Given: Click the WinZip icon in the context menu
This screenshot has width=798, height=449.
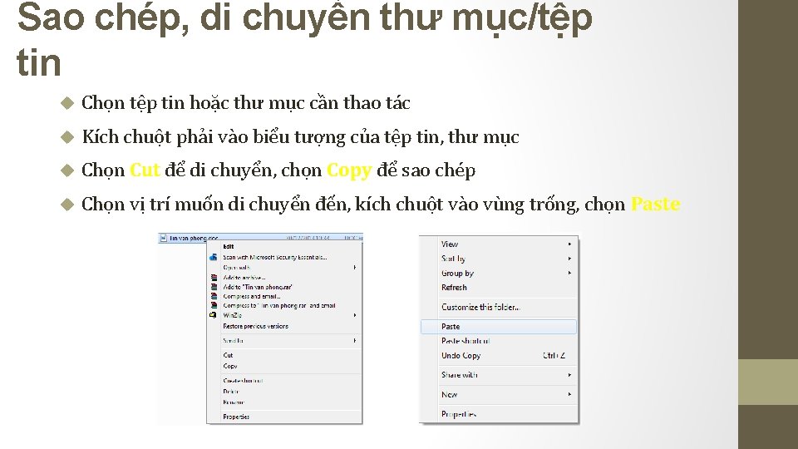Looking at the screenshot, I should point(214,315).
